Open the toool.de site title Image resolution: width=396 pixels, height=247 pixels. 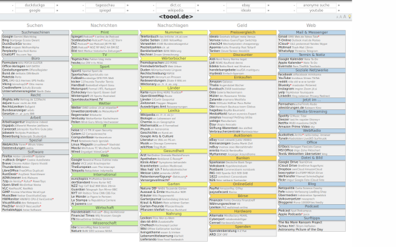(x=176, y=16)
